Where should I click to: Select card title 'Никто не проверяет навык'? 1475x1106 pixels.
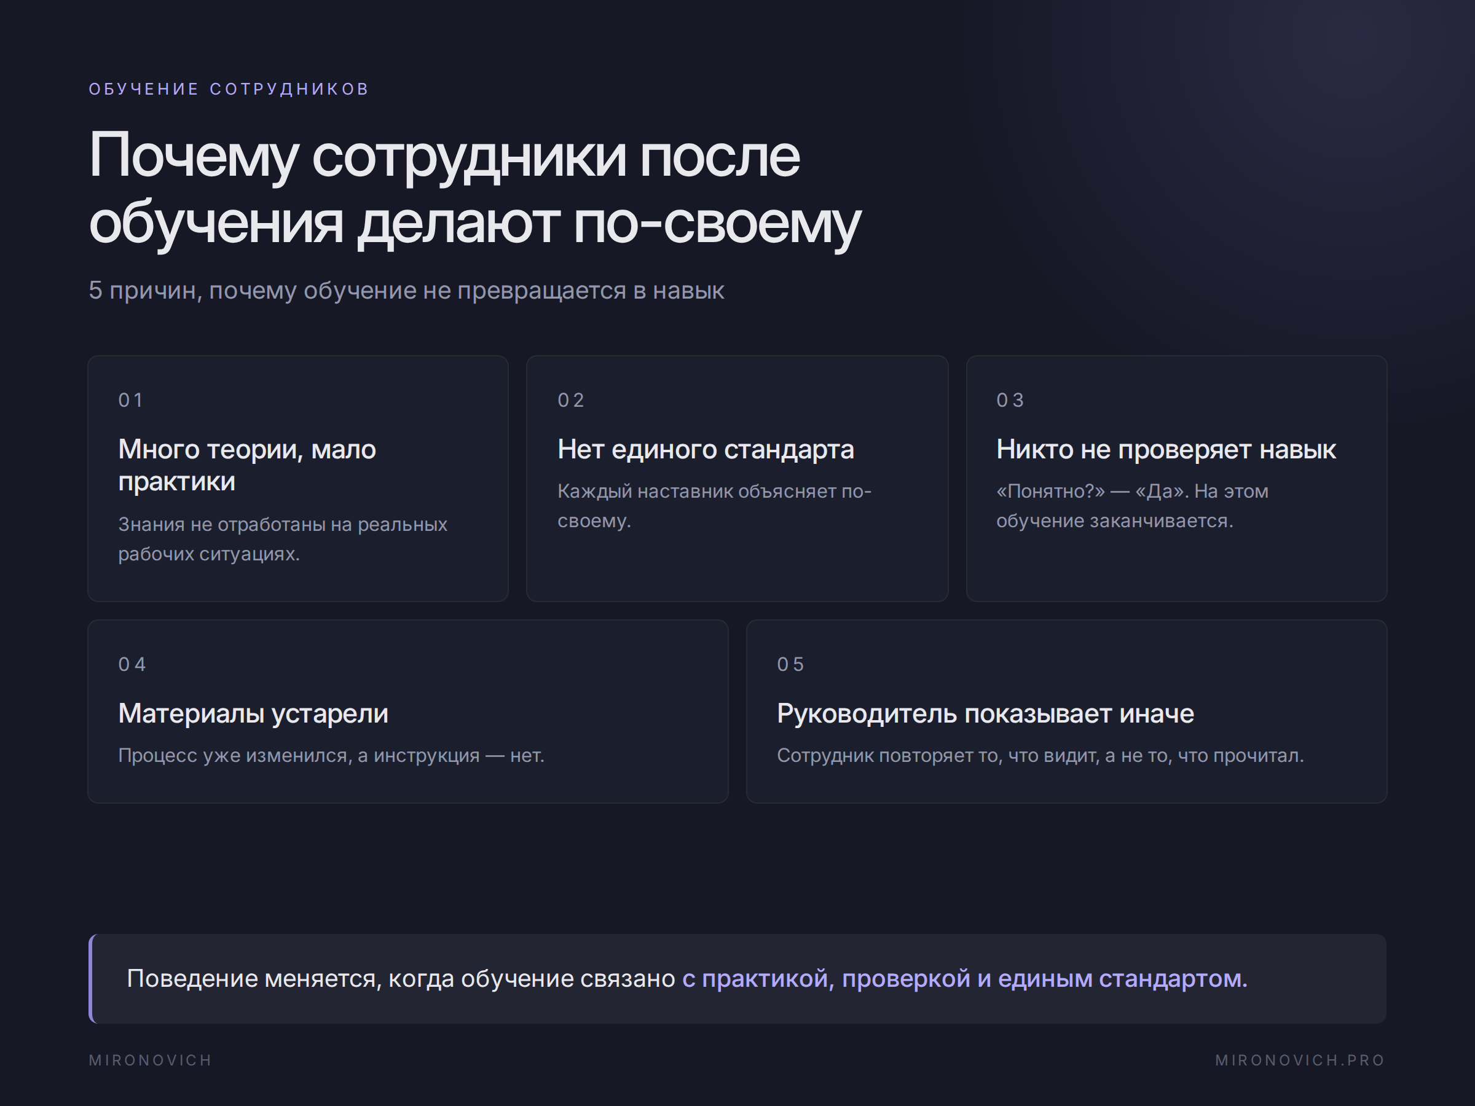point(1166,450)
